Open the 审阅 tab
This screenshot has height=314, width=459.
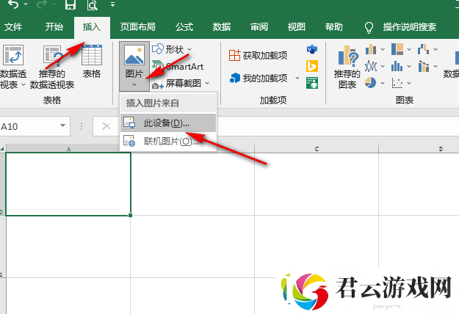259,27
